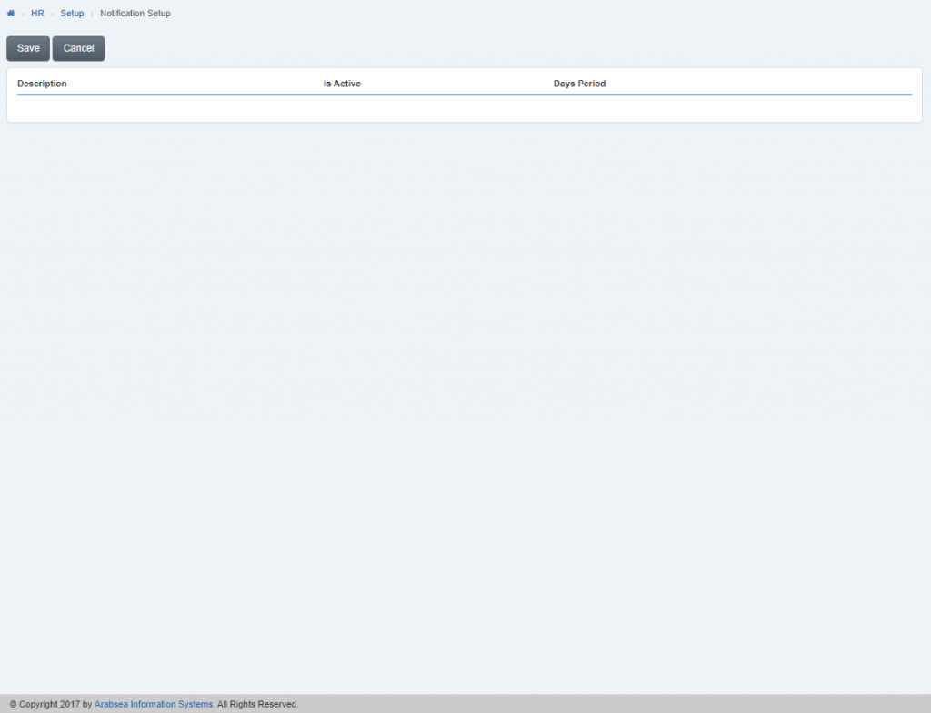
Task: Click the Is Active column header
Action: coord(342,83)
